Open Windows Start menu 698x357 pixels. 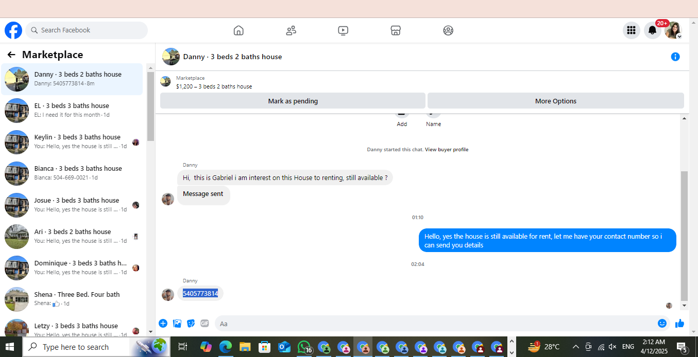click(9, 347)
